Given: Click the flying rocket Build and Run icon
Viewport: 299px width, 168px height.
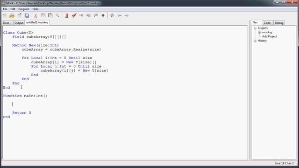Looking at the screenshot, I should pos(74,15).
